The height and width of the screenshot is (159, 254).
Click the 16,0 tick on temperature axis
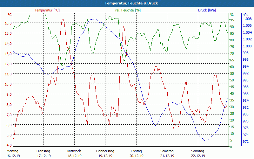(x=8, y=23)
